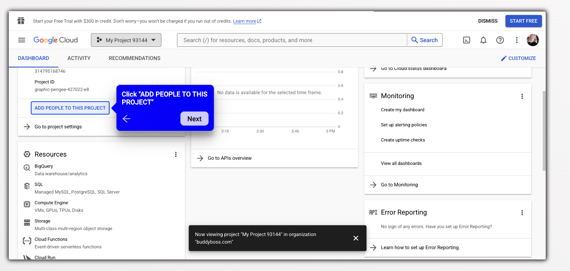Open the Resources card options menu

176,155
